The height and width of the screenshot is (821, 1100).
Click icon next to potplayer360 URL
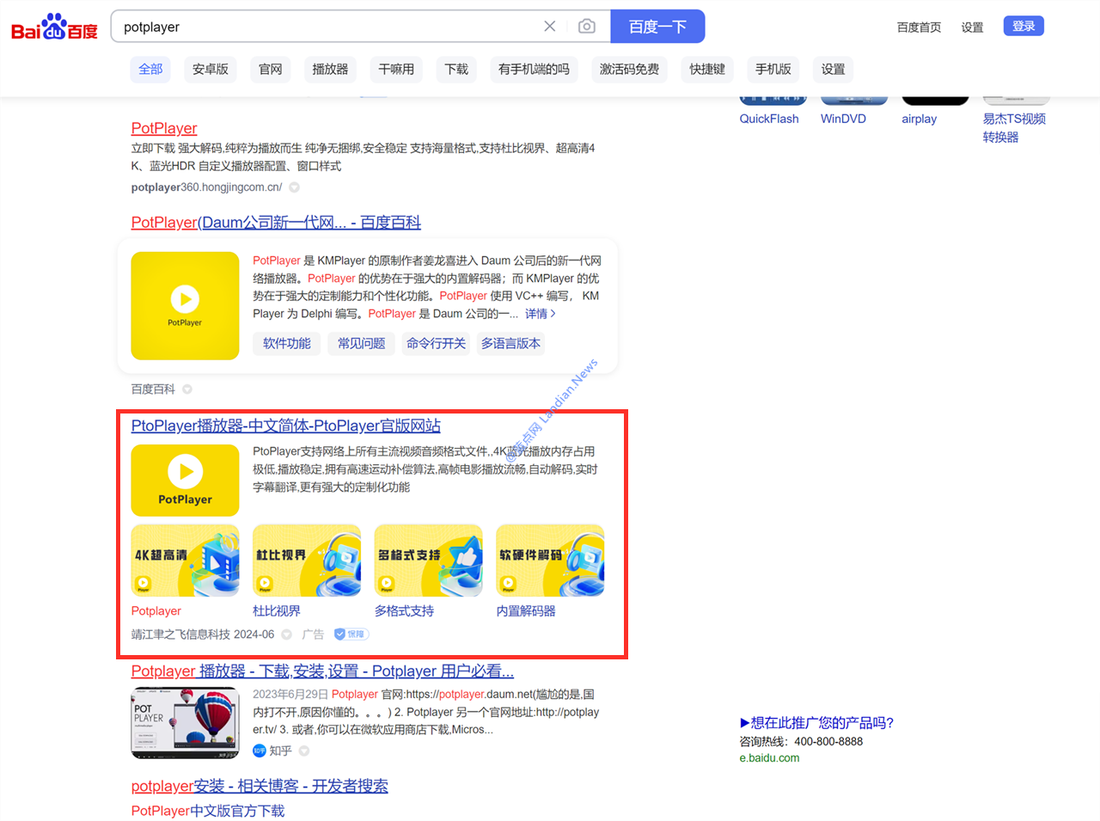click(294, 187)
